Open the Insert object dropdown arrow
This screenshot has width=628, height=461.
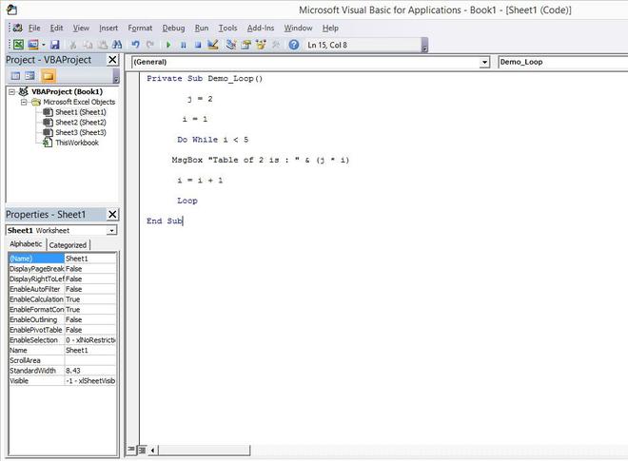click(x=43, y=45)
